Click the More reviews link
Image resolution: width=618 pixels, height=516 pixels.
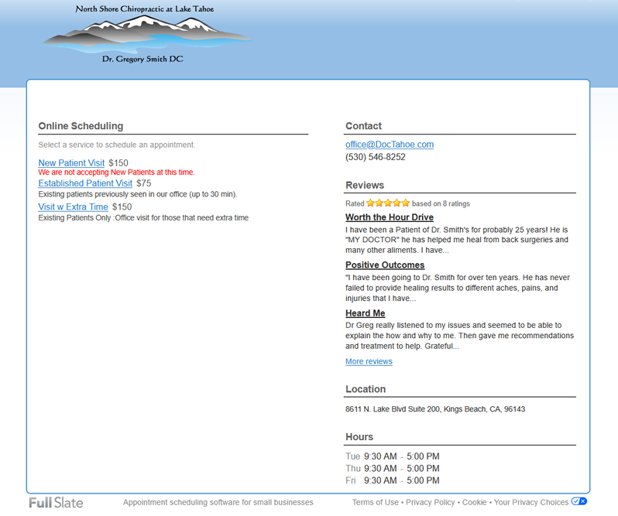[x=369, y=361]
